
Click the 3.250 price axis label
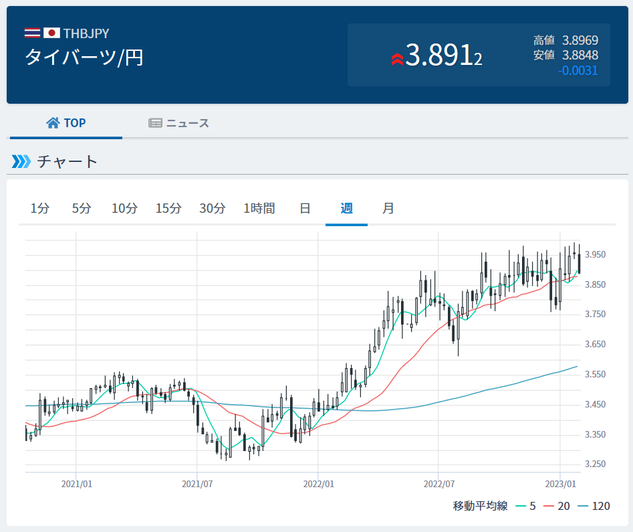(x=595, y=464)
